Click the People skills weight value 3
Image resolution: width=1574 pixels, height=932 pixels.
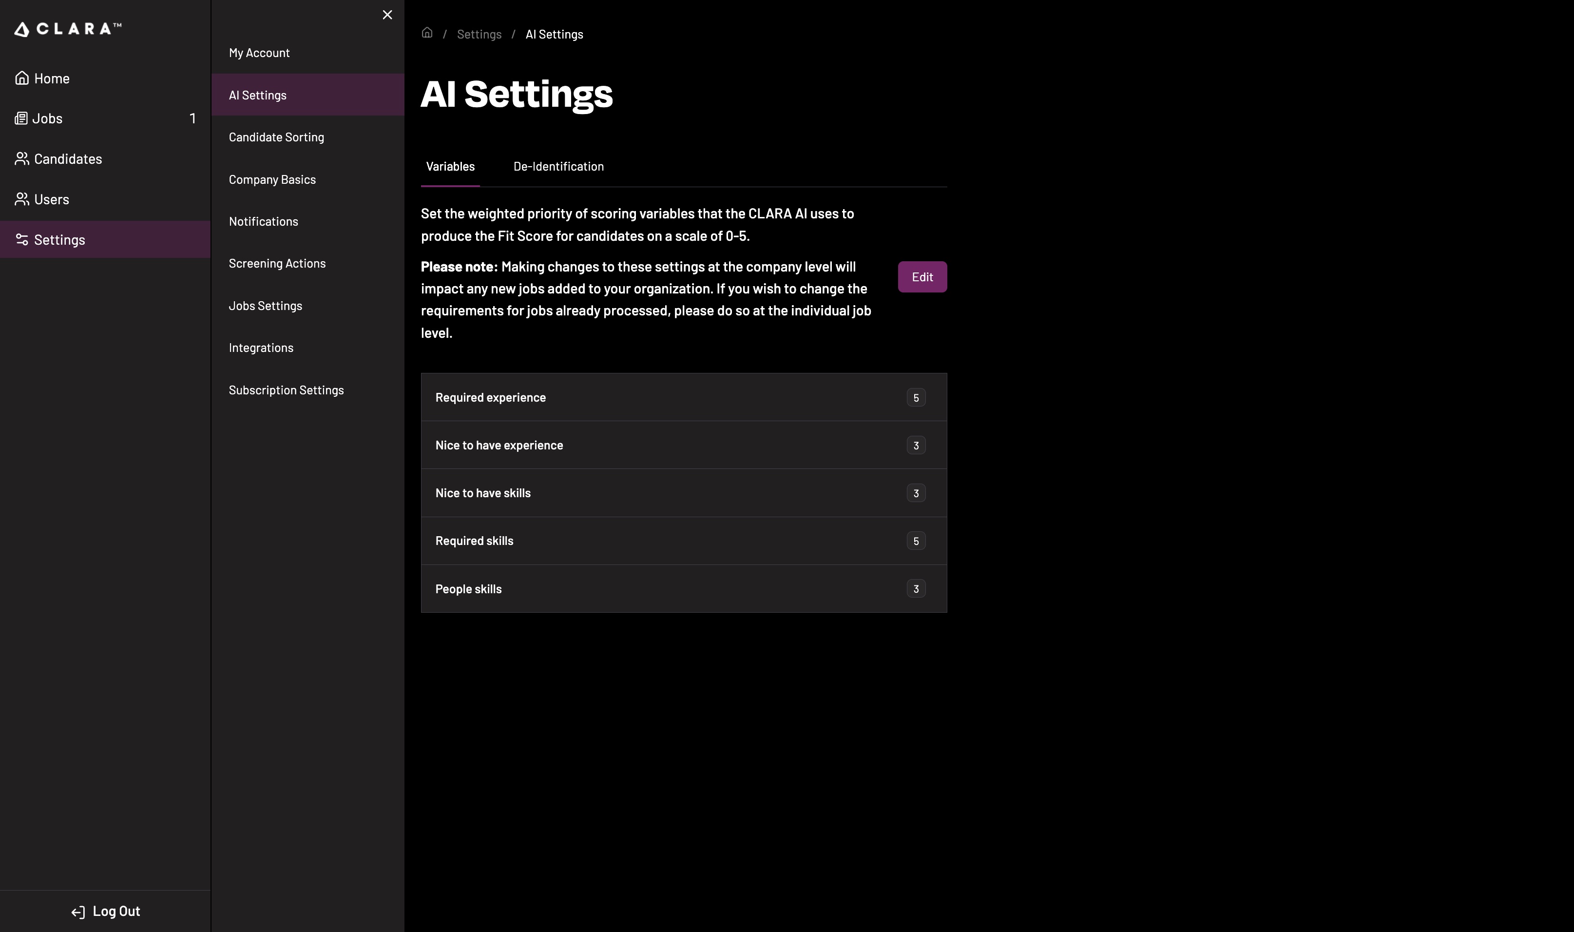(x=915, y=589)
